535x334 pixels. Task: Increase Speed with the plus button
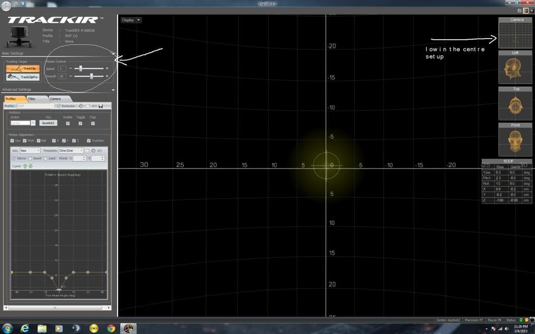point(107,68)
